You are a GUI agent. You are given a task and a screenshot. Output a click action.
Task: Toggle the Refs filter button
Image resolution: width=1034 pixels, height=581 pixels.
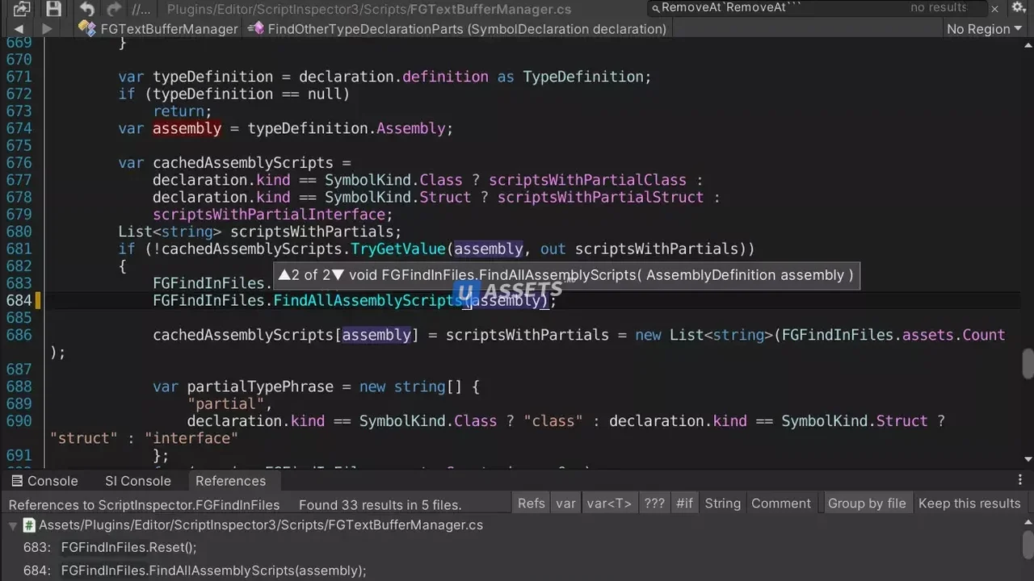[532, 504]
